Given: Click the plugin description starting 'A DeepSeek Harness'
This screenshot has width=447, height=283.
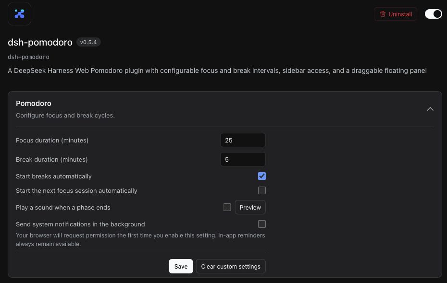Looking at the screenshot, I should pos(217,71).
